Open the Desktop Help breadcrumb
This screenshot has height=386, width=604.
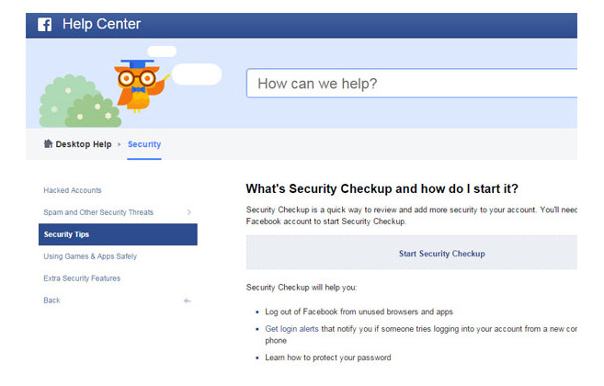point(83,144)
